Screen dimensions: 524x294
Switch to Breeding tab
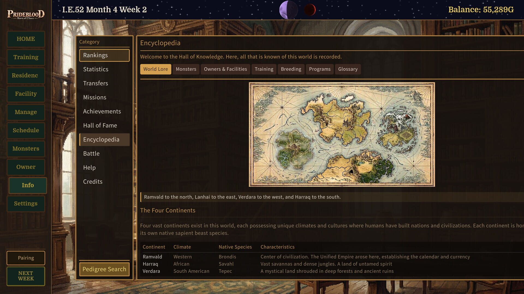point(291,69)
